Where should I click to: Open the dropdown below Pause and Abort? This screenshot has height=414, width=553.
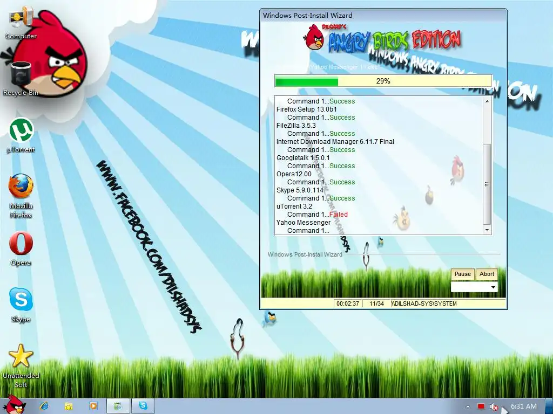(x=474, y=287)
